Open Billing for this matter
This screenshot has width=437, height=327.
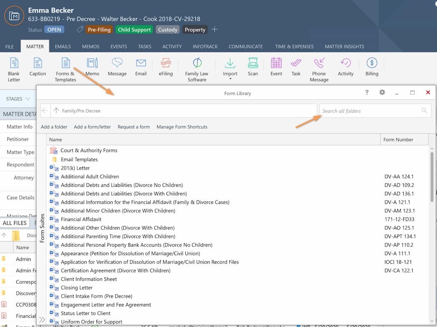coord(372,67)
